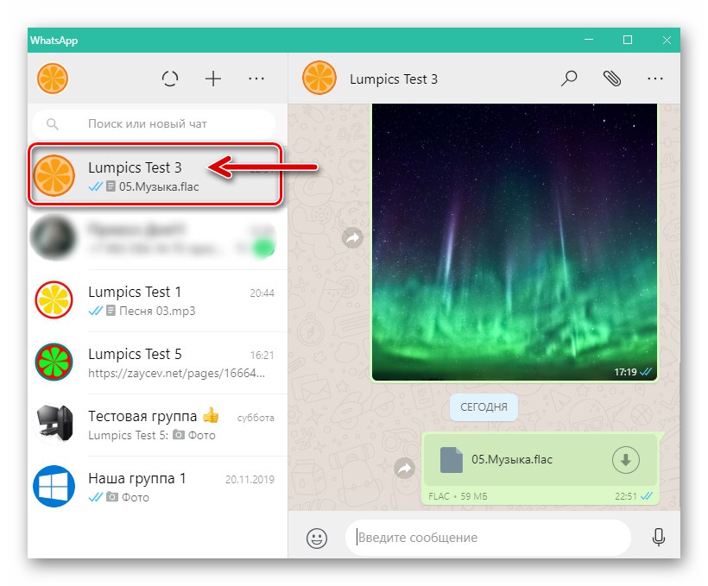Image resolution: width=708 pixels, height=586 pixels.
Task: Click 17:19 timestamp on photo
Action: coord(625,372)
